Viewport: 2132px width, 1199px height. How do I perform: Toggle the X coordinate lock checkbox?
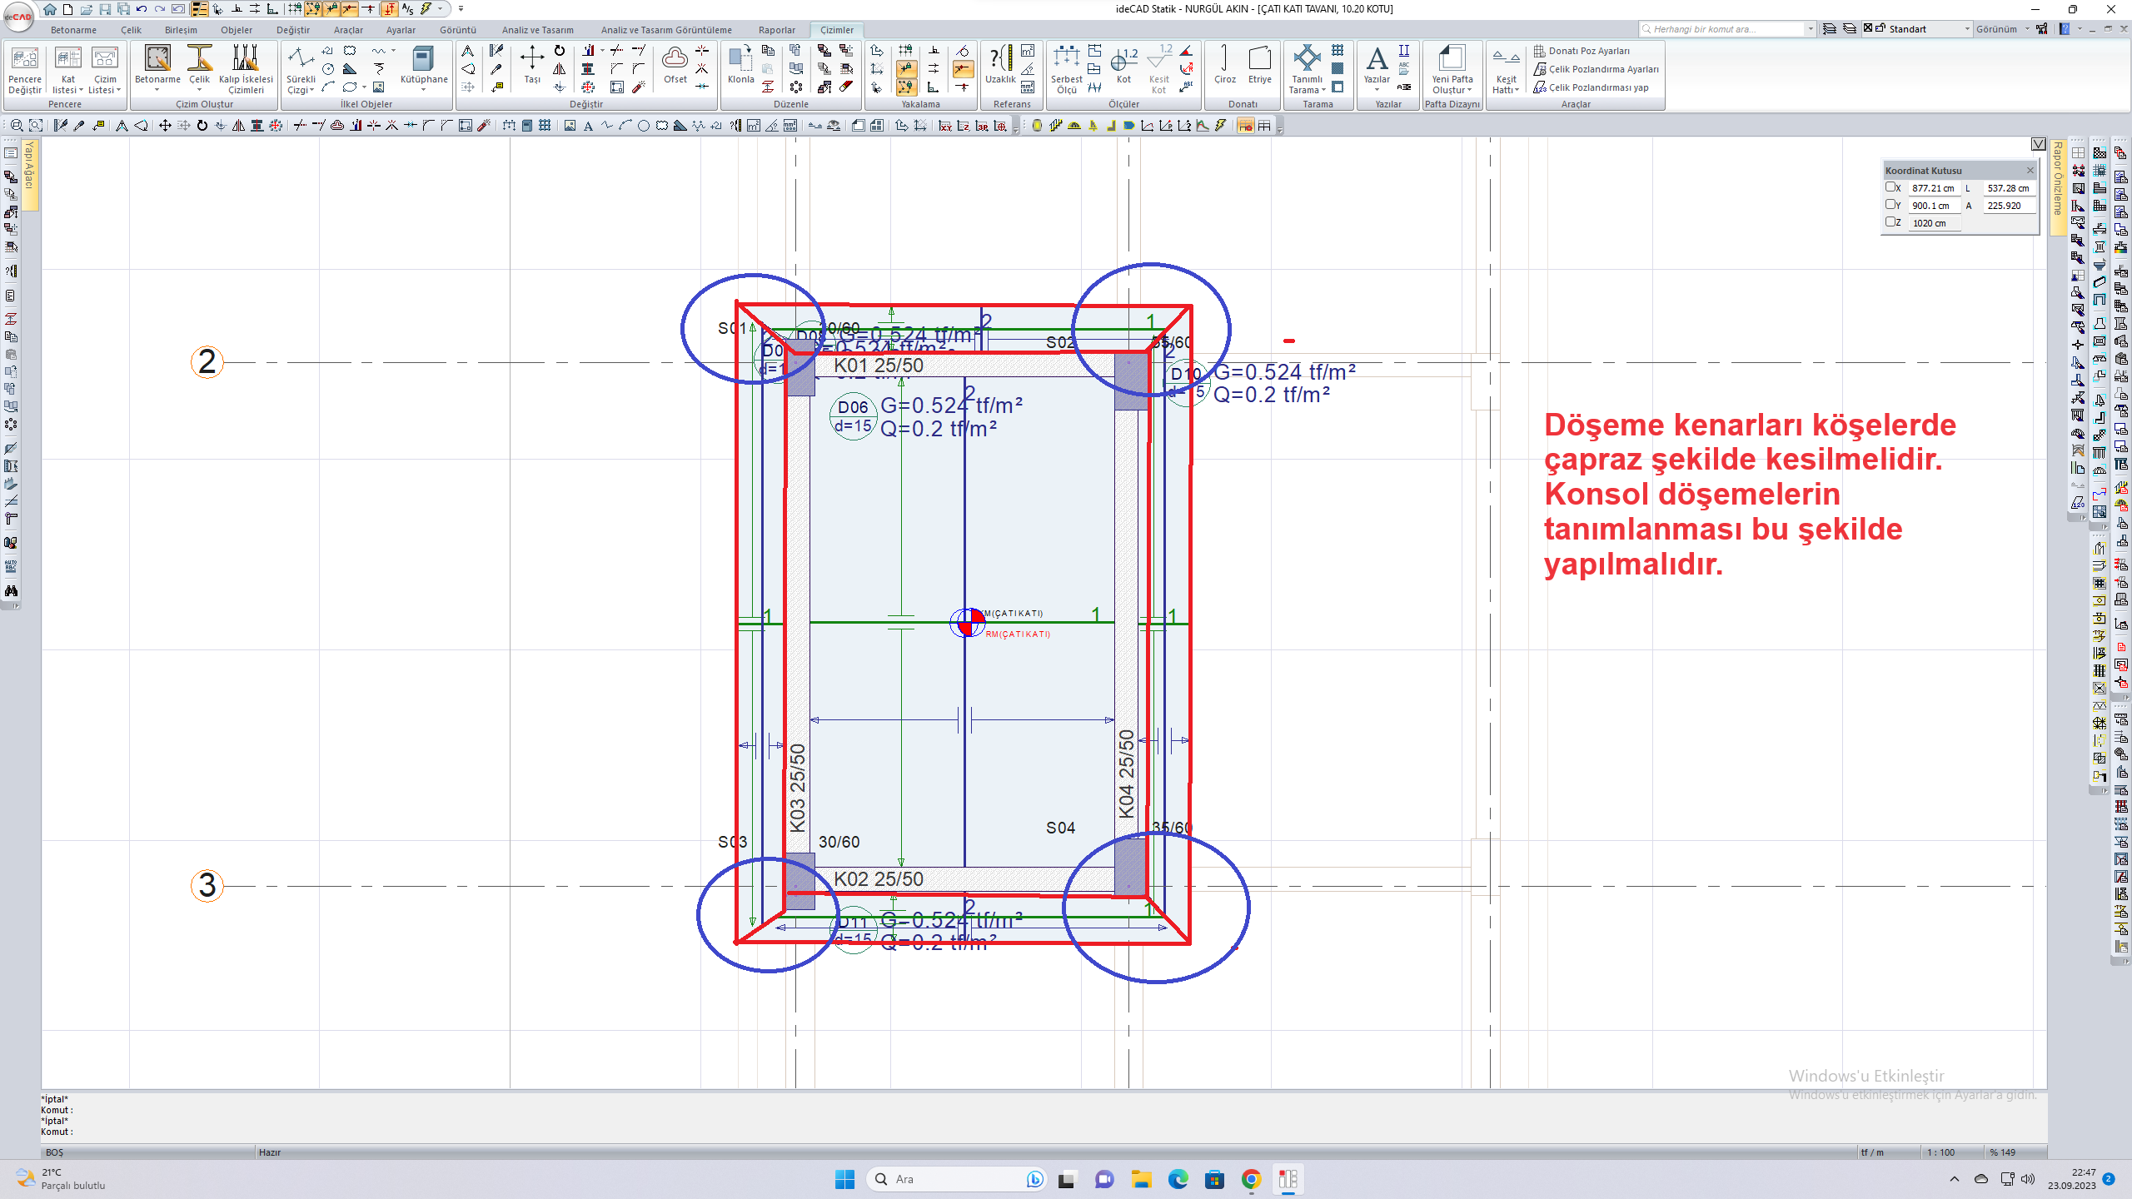coord(1890,187)
